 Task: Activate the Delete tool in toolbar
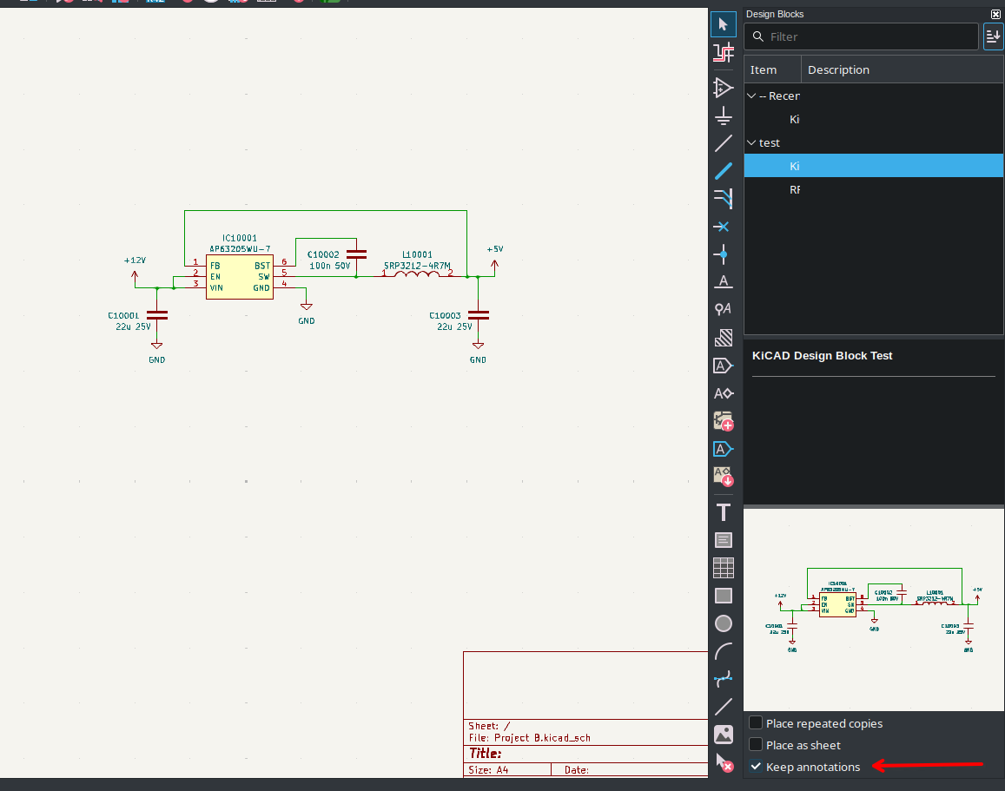point(723,762)
